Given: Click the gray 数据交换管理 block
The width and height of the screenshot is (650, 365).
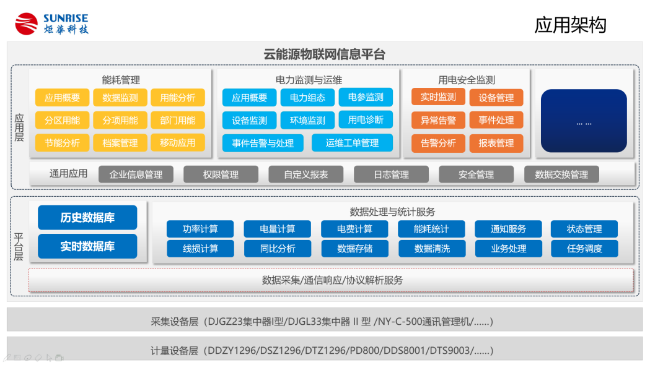Looking at the screenshot, I should click(561, 174).
